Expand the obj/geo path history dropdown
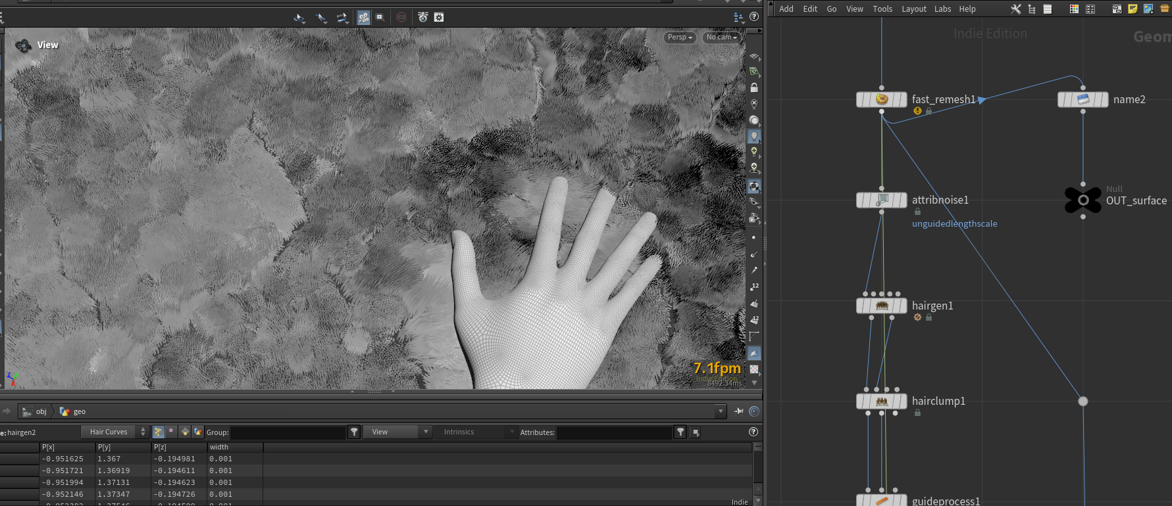 pos(721,411)
